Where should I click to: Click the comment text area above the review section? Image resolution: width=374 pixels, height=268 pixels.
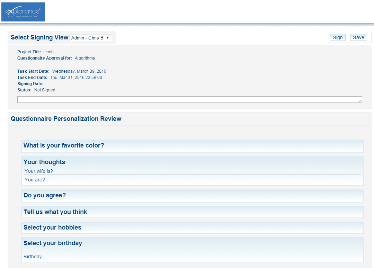point(190,99)
